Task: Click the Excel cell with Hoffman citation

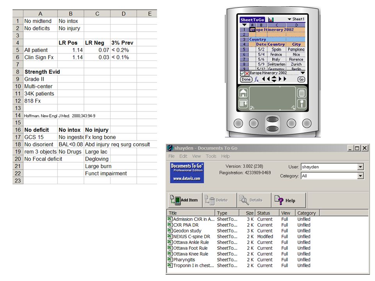Action: (59, 116)
